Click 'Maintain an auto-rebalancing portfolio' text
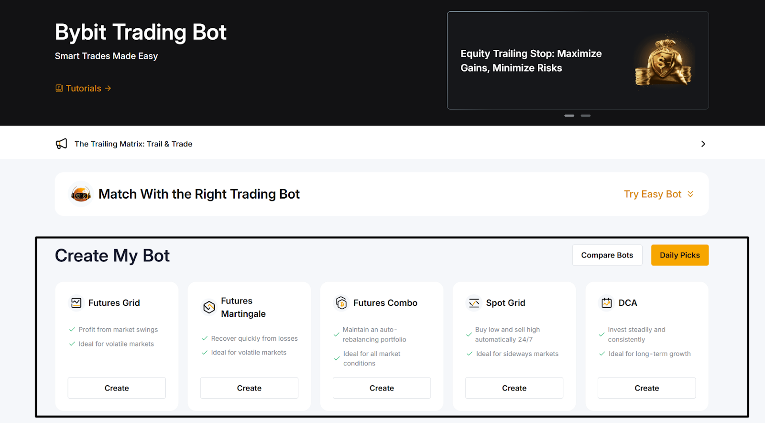 pos(374,334)
